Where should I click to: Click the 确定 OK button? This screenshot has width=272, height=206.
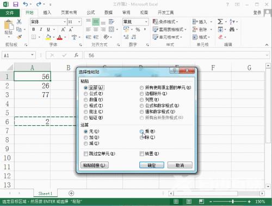152,165
